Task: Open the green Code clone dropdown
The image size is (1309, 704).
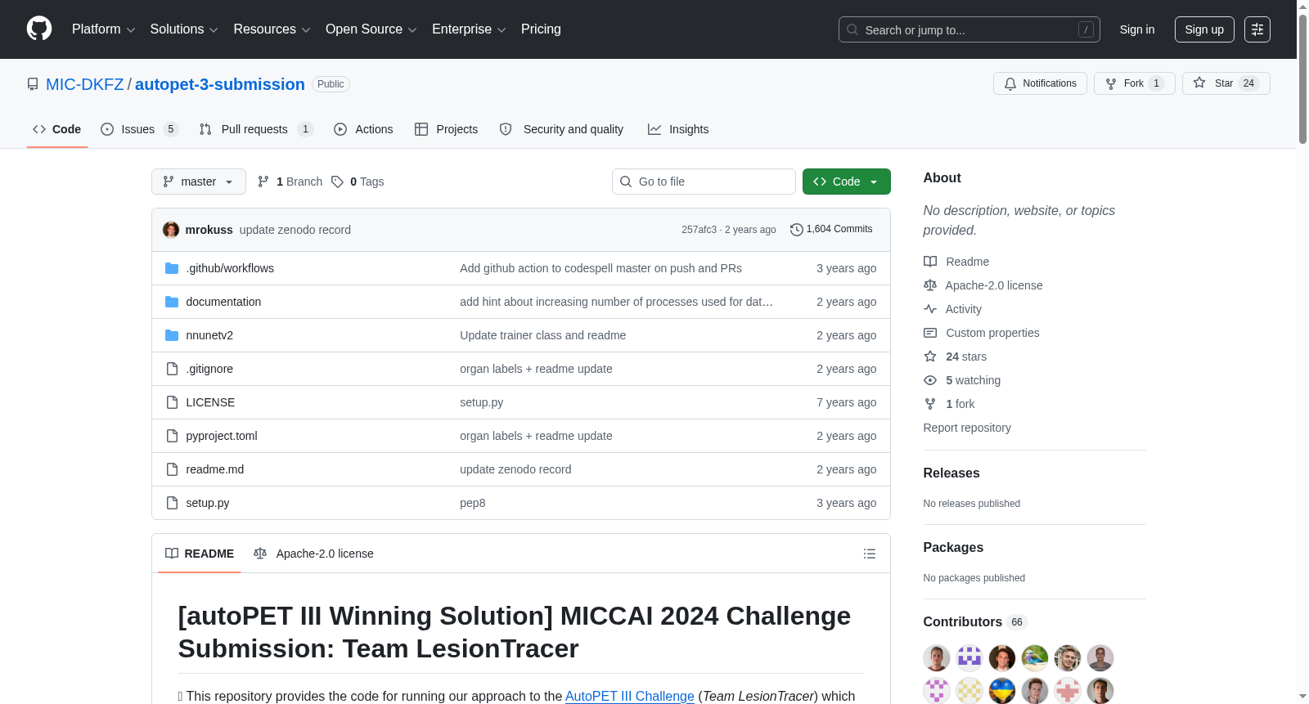Action: (x=846, y=182)
